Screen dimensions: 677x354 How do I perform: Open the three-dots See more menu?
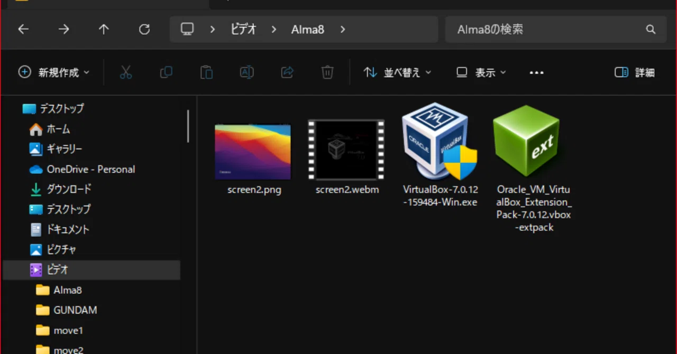tap(536, 72)
